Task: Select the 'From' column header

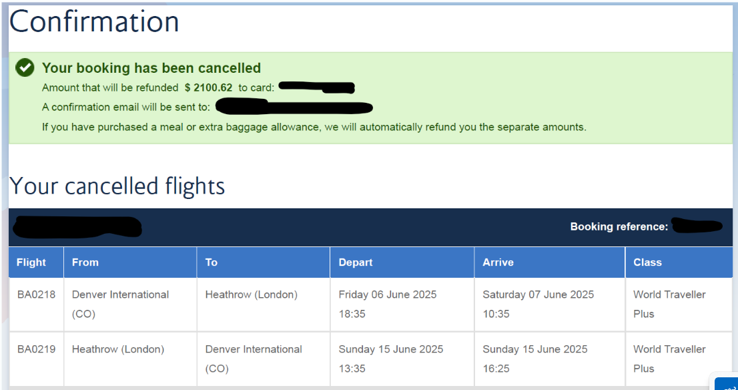Action: pyautogui.click(x=85, y=262)
